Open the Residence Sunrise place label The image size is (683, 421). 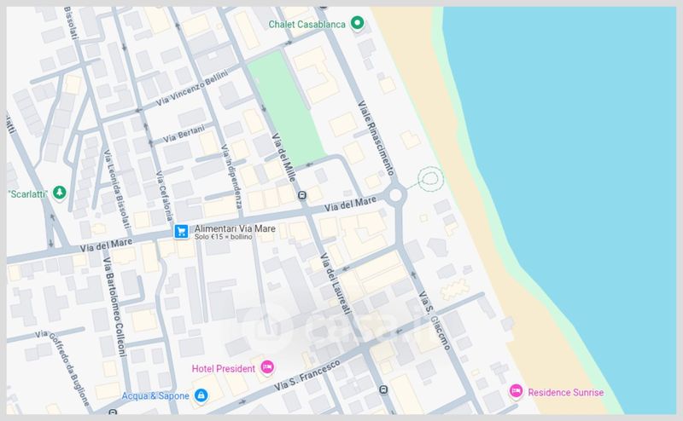[565, 392]
